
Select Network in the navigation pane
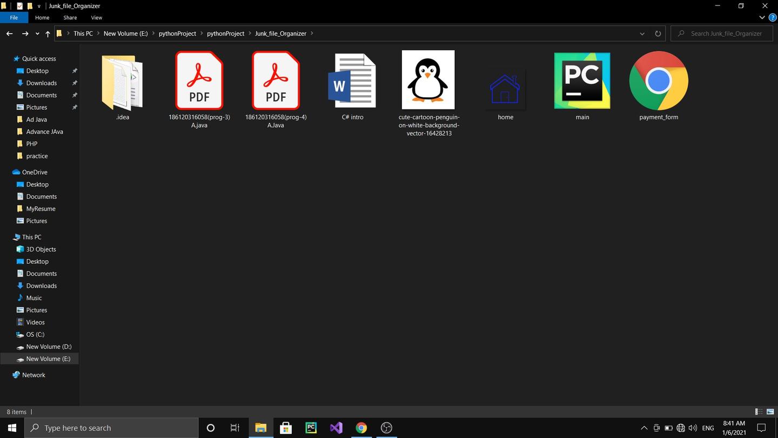pyautogui.click(x=33, y=375)
